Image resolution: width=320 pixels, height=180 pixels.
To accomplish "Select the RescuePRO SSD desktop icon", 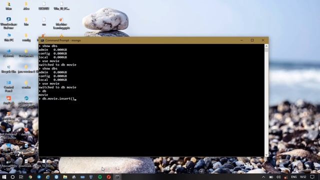I will tap(8, 165).
